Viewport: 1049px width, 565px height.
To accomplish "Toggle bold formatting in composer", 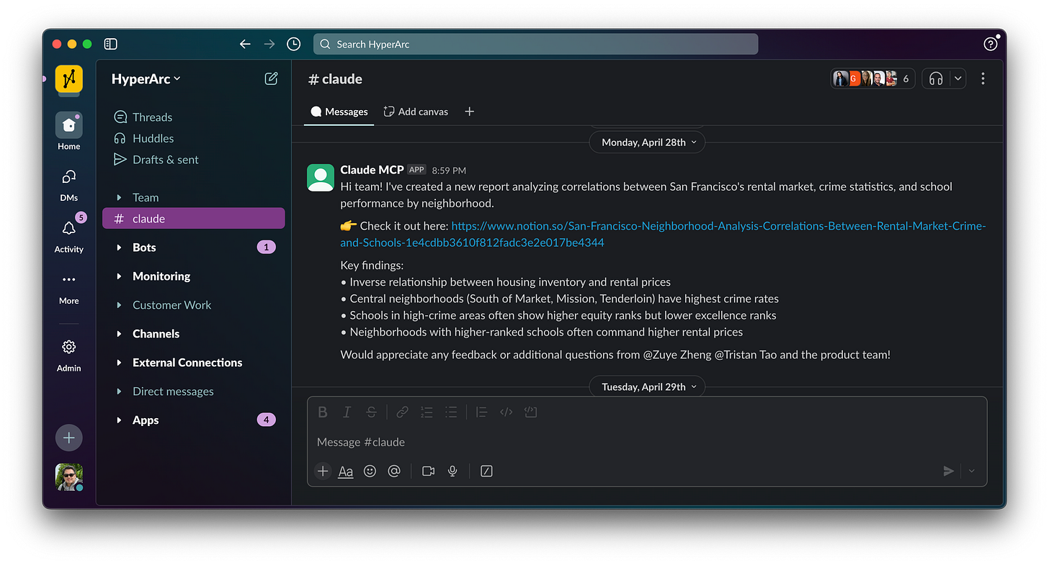I will (323, 412).
